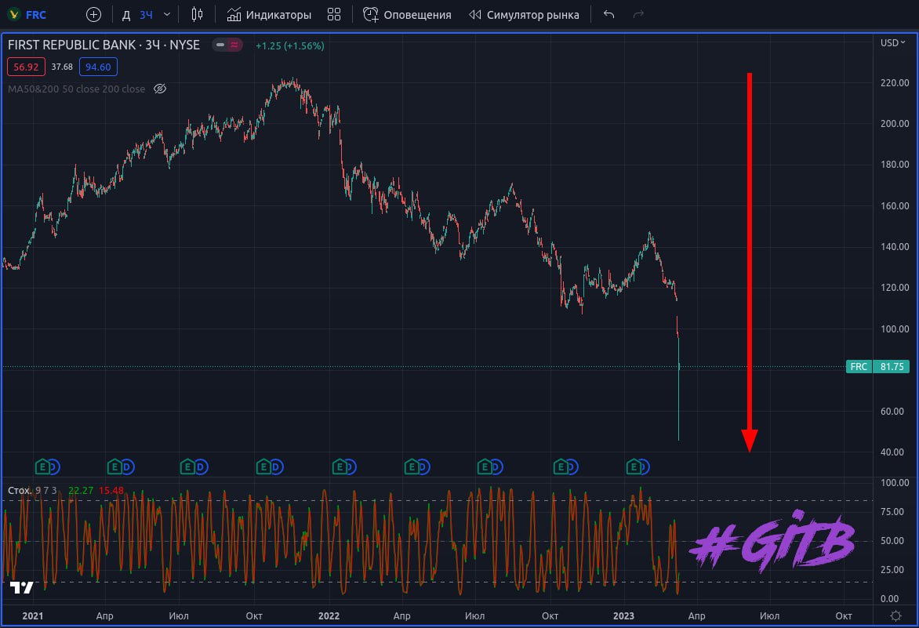Open earnings E marker near Июл 2022
Image resolution: width=919 pixels, height=628 pixels.
pyautogui.click(x=485, y=467)
